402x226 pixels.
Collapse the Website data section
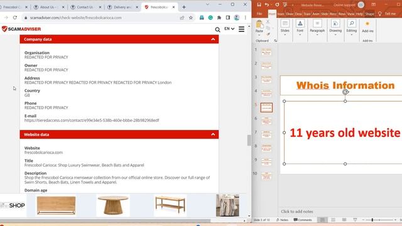(213, 134)
